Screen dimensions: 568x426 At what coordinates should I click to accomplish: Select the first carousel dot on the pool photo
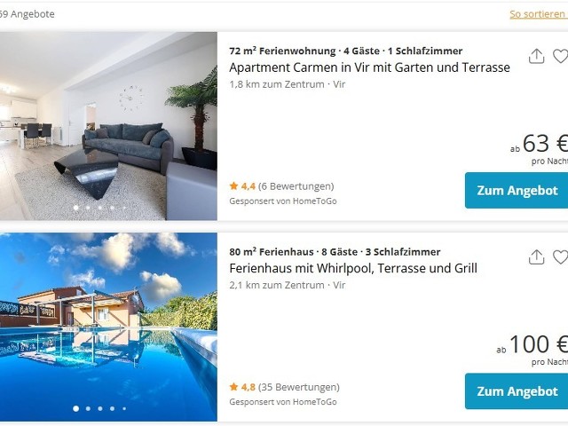coord(76,408)
